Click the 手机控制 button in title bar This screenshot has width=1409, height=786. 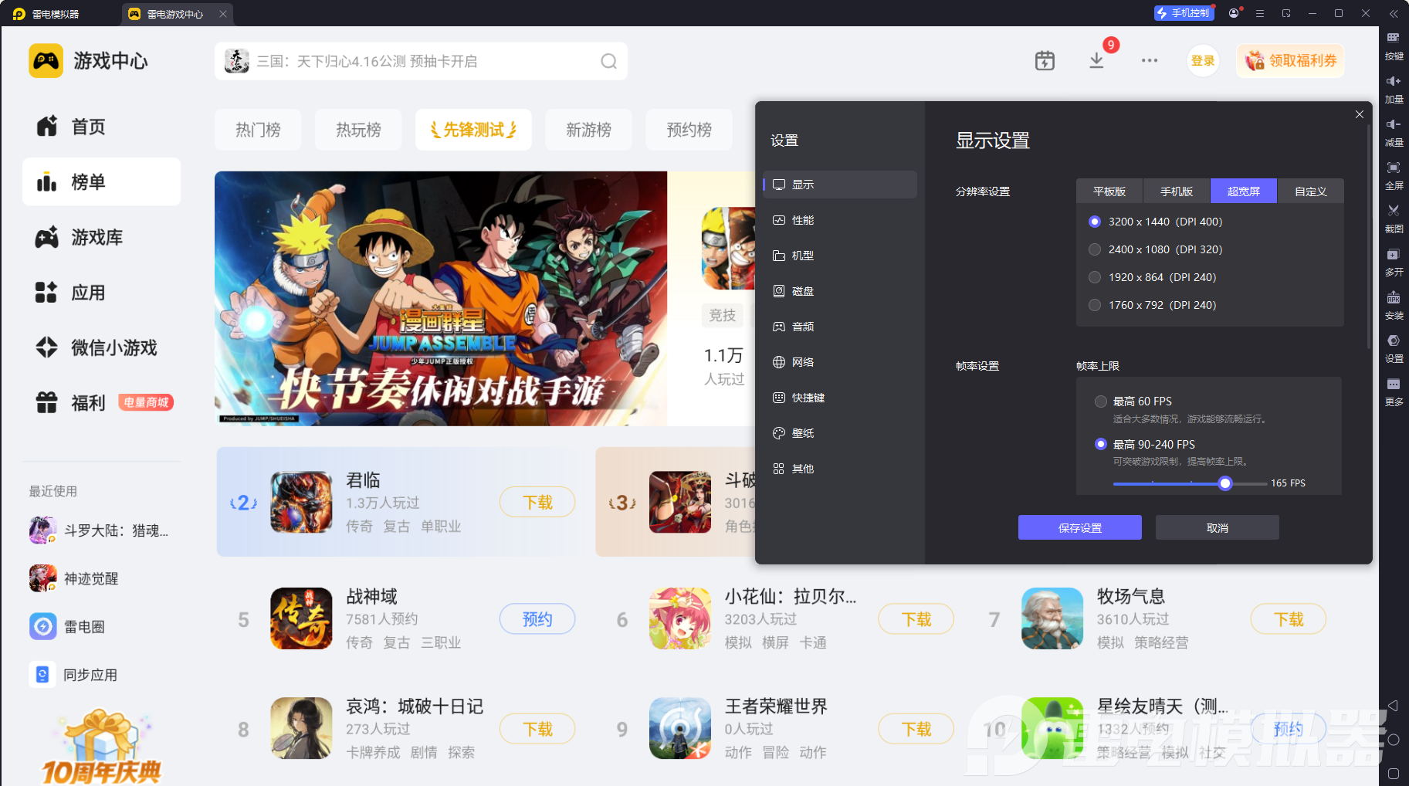pyautogui.click(x=1184, y=13)
